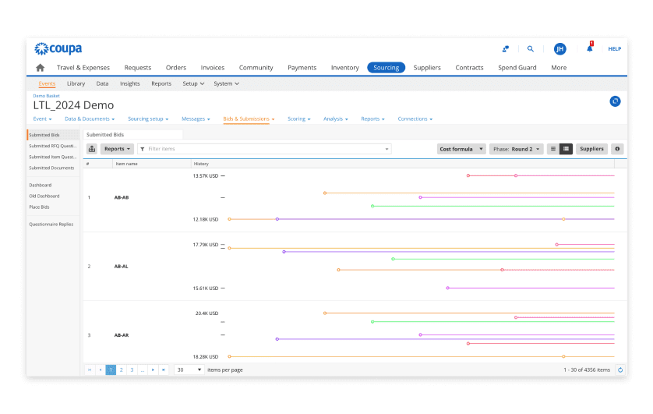Open the Messages dropdown menu

pyautogui.click(x=196, y=119)
